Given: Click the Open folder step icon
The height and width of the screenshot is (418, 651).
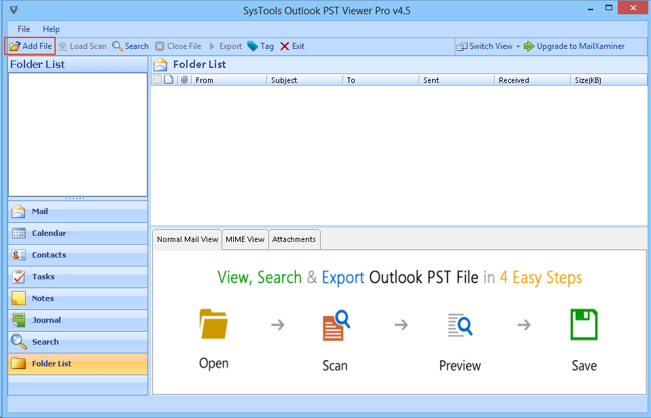Looking at the screenshot, I should (x=213, y=324).
